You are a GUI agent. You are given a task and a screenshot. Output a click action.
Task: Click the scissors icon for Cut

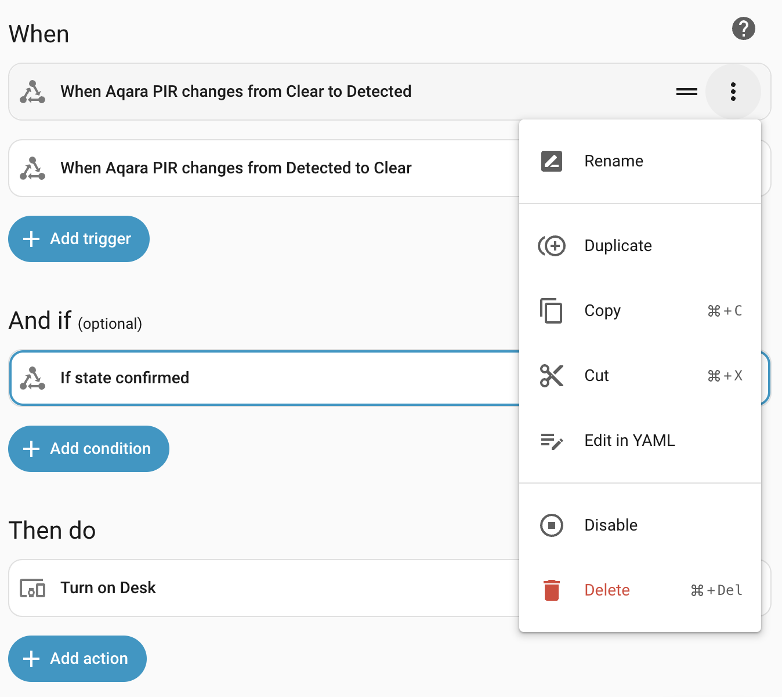551,376
